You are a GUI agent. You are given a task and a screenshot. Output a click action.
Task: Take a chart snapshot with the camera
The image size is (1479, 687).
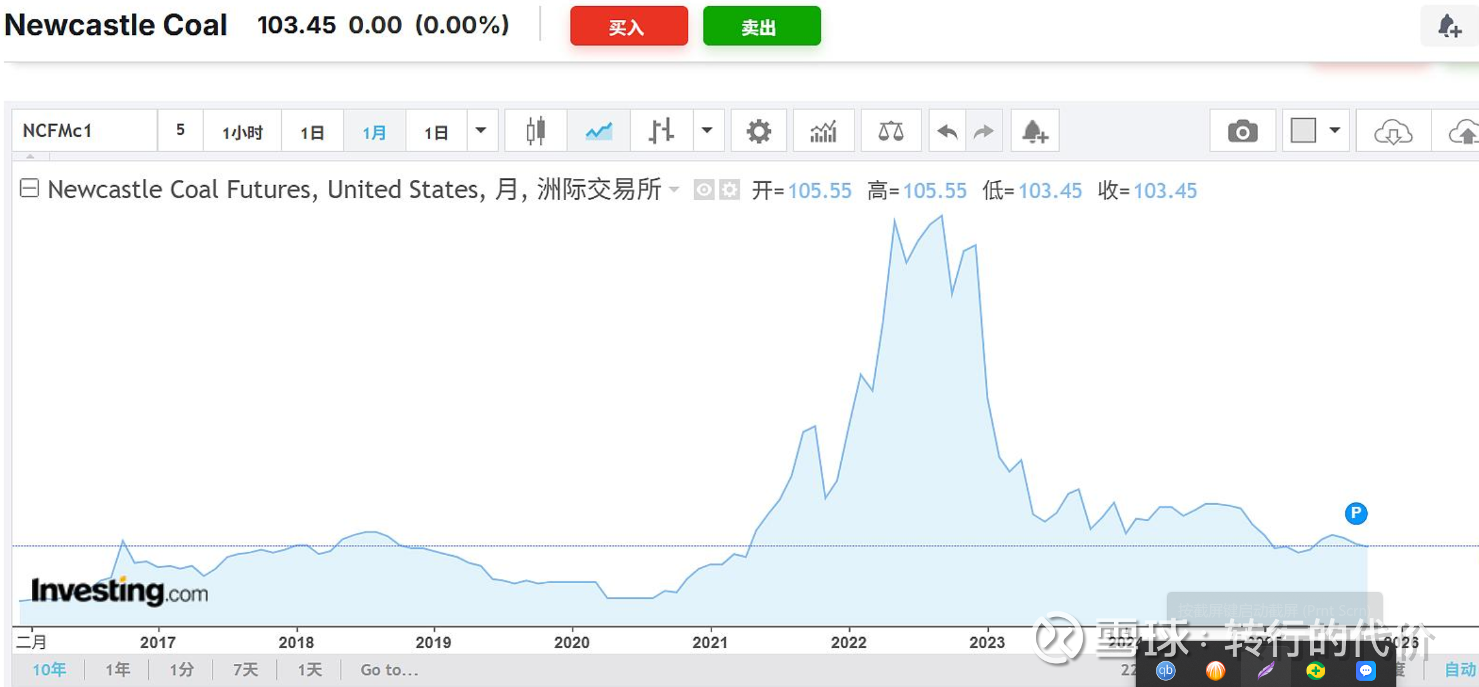(x=1242, y=131)
